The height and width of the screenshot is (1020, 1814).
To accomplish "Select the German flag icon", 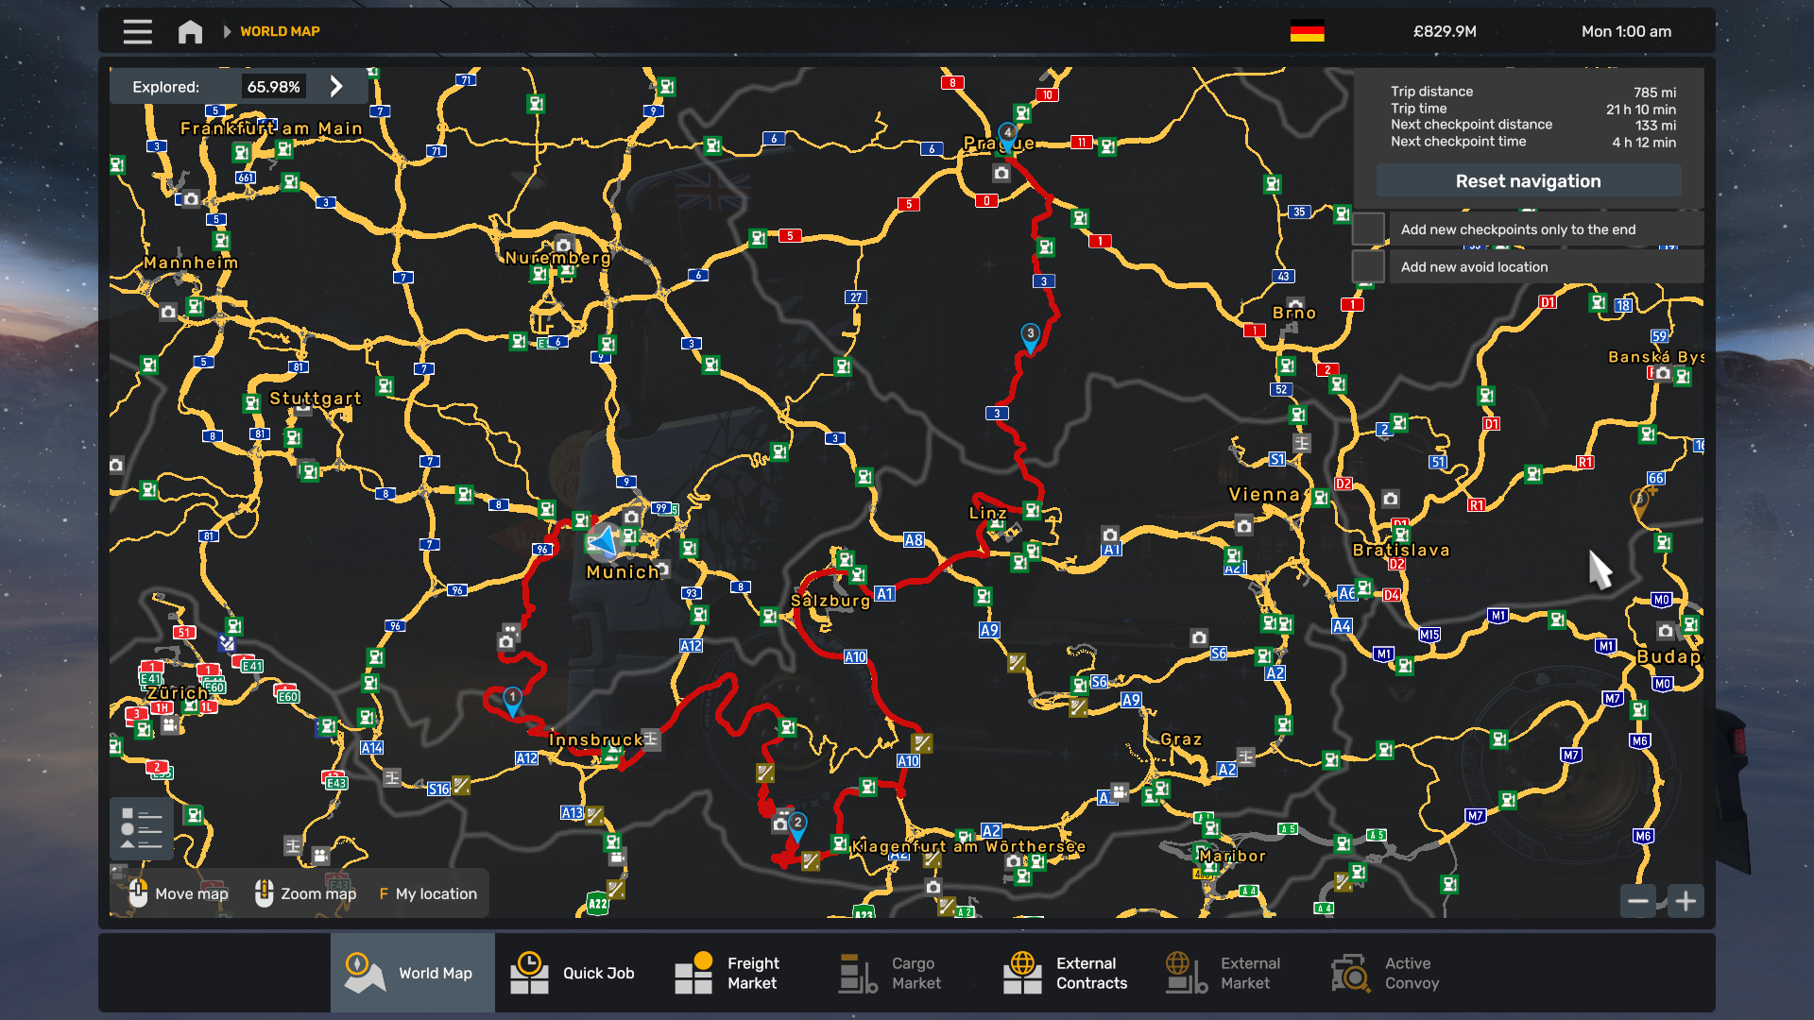I will point(1307,31).
